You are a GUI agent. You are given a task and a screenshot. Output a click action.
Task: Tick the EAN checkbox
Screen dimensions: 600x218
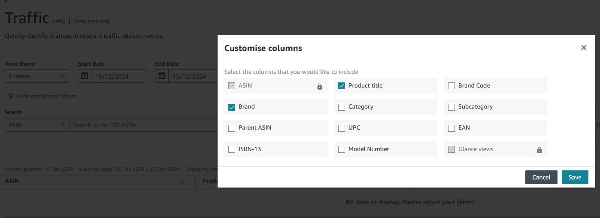click(452, 128)
